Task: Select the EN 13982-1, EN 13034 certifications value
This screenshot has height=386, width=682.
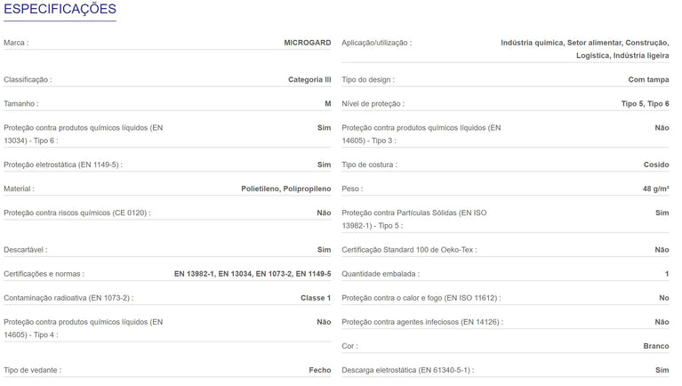Action: click(252, 274)
